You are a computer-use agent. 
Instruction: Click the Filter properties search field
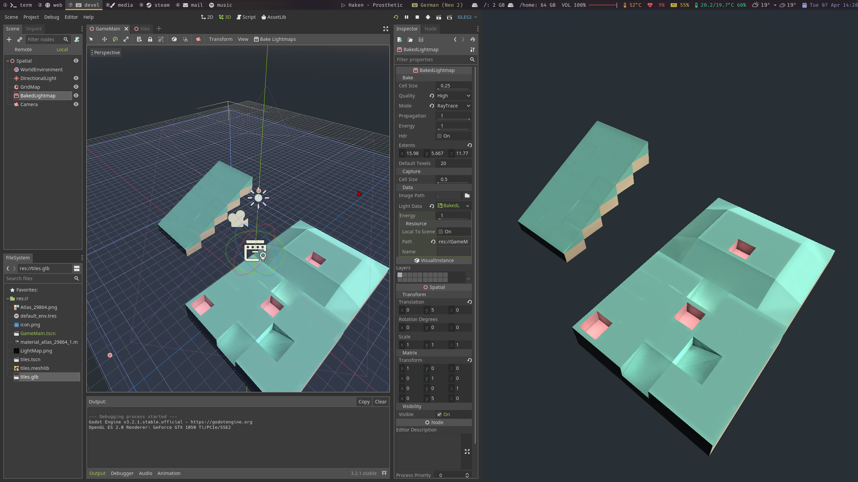pyautogui.click(x=432, y=60)
